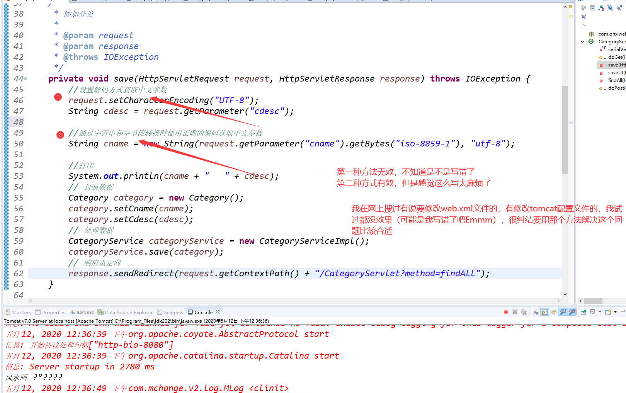This screenshot has height=393, width=626.
Task: Click the CategoryServlet green class icon
Action: pyautogui.click(x=591, y=41)
